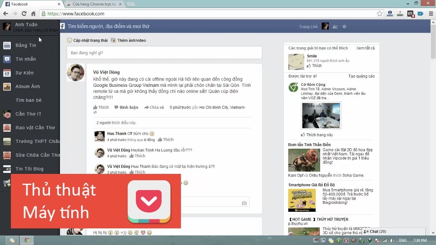Select Cập nhật trạng thái composer option
The height and width of the screenshot is (245, 436).
(x=88, y=40)
